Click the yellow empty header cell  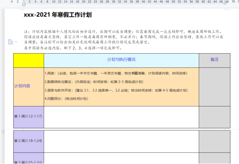(x=29, y=61)
